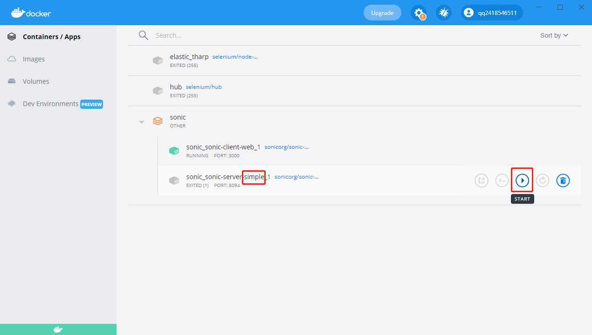Open Dev Environments in sidebar
This screenshot has height=335, width=592.
[50, 104]
